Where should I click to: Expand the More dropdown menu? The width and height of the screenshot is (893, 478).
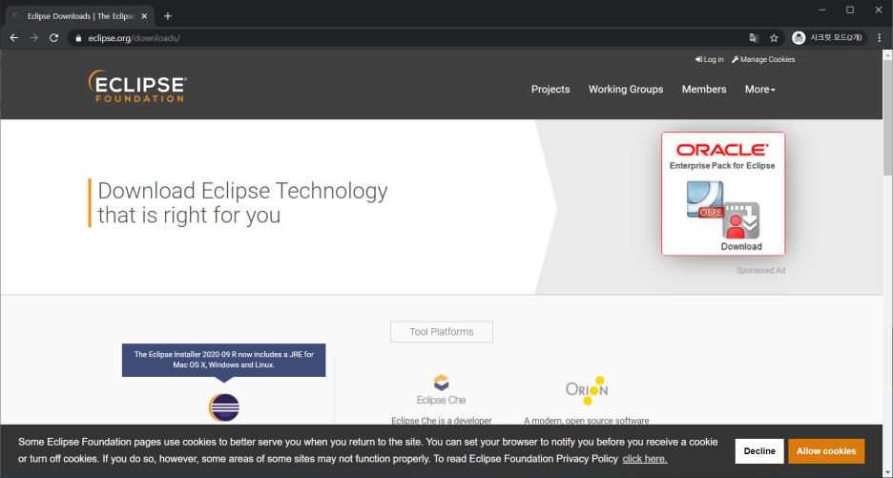click(759, 89)
